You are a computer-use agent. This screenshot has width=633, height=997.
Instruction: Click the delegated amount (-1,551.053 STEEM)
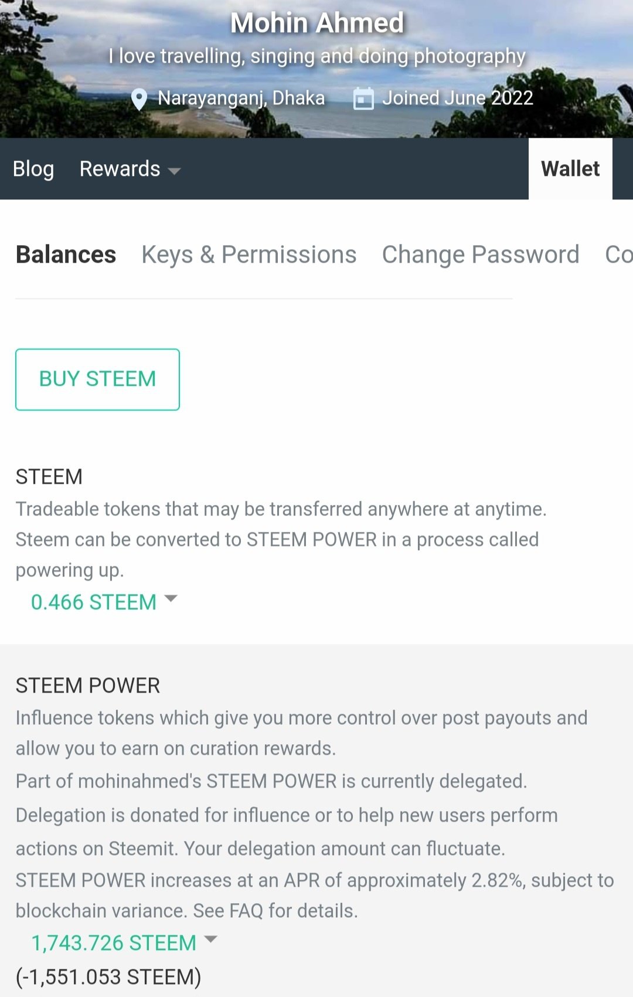108,977
